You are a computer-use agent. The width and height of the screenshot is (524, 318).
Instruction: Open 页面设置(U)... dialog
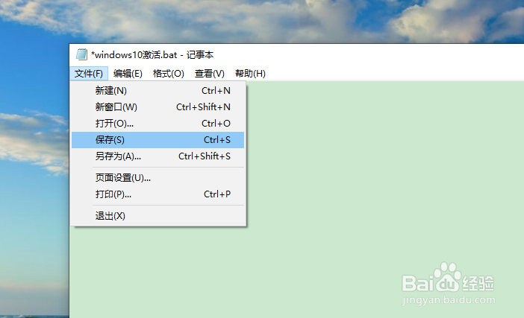[x=157, y=178]
